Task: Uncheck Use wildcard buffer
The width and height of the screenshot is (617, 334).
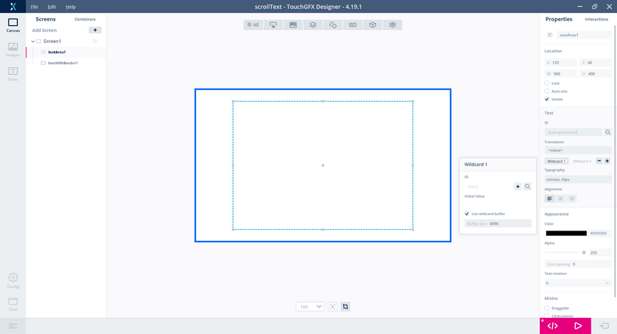Action: (x=467, y=214)
